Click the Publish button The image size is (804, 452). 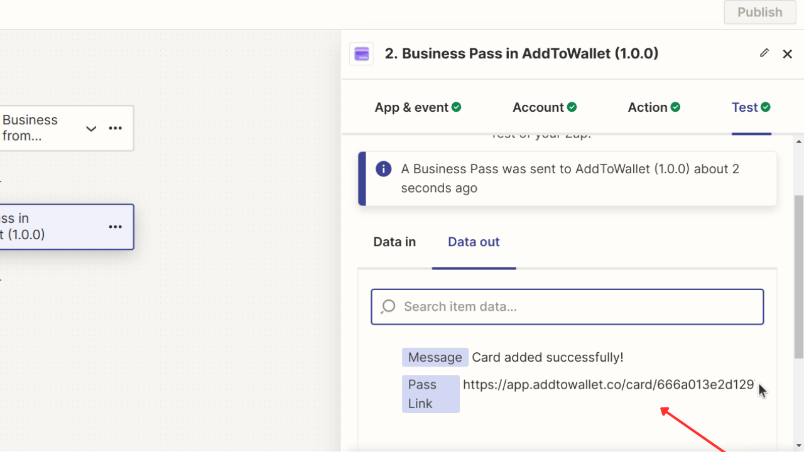(759, 12)
